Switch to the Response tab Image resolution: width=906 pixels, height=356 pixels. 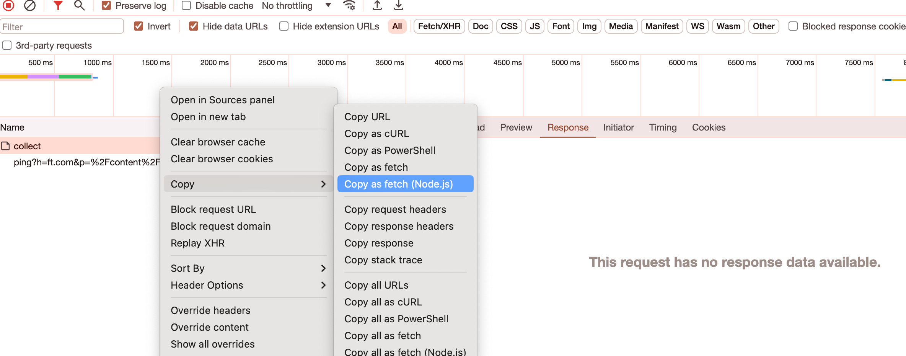[x=568, y=127]
